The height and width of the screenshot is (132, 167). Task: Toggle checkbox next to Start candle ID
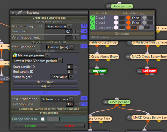click(x=75, y=67)
